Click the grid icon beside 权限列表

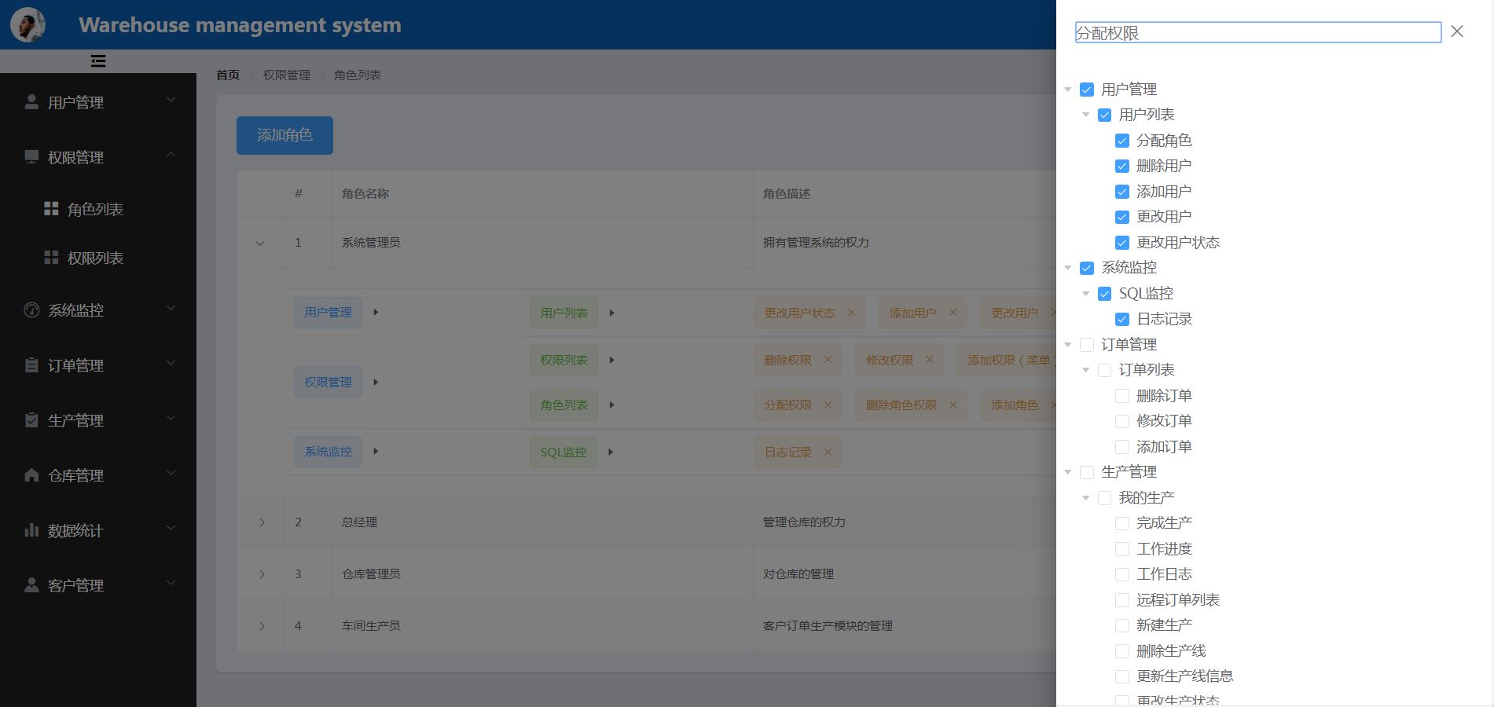click(51, 258)
